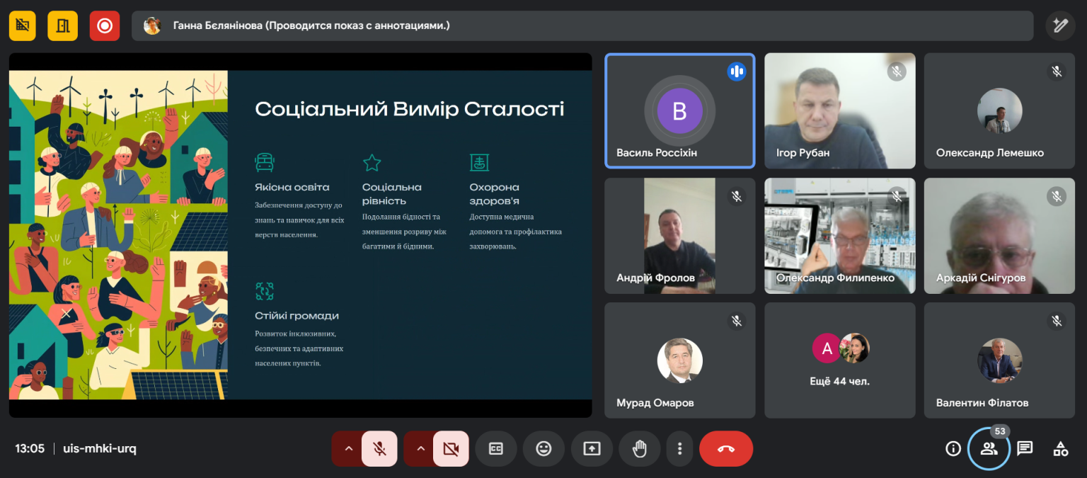Open the annotation pen tool

coord(1059,26)
